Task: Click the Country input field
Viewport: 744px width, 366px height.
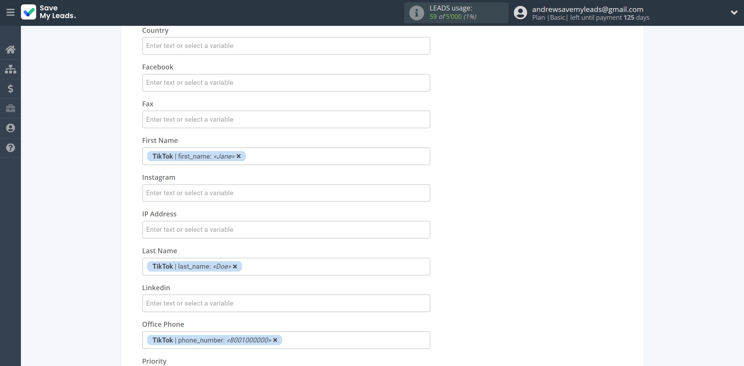Action: 286,46
